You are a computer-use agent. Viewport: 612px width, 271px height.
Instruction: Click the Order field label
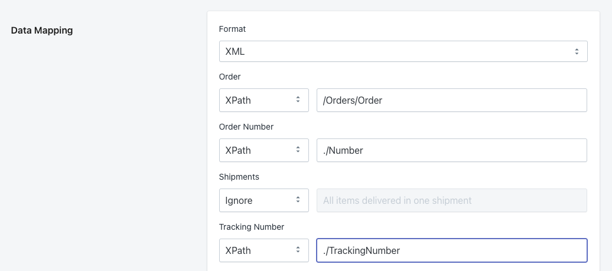click(230, 77)
